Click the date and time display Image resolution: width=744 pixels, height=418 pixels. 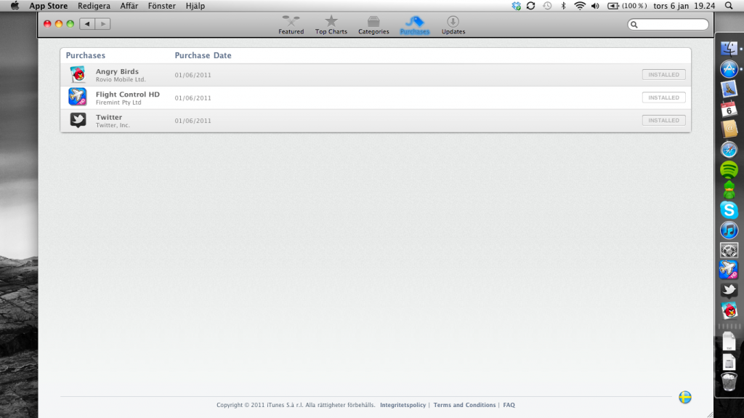pos(684,6)
